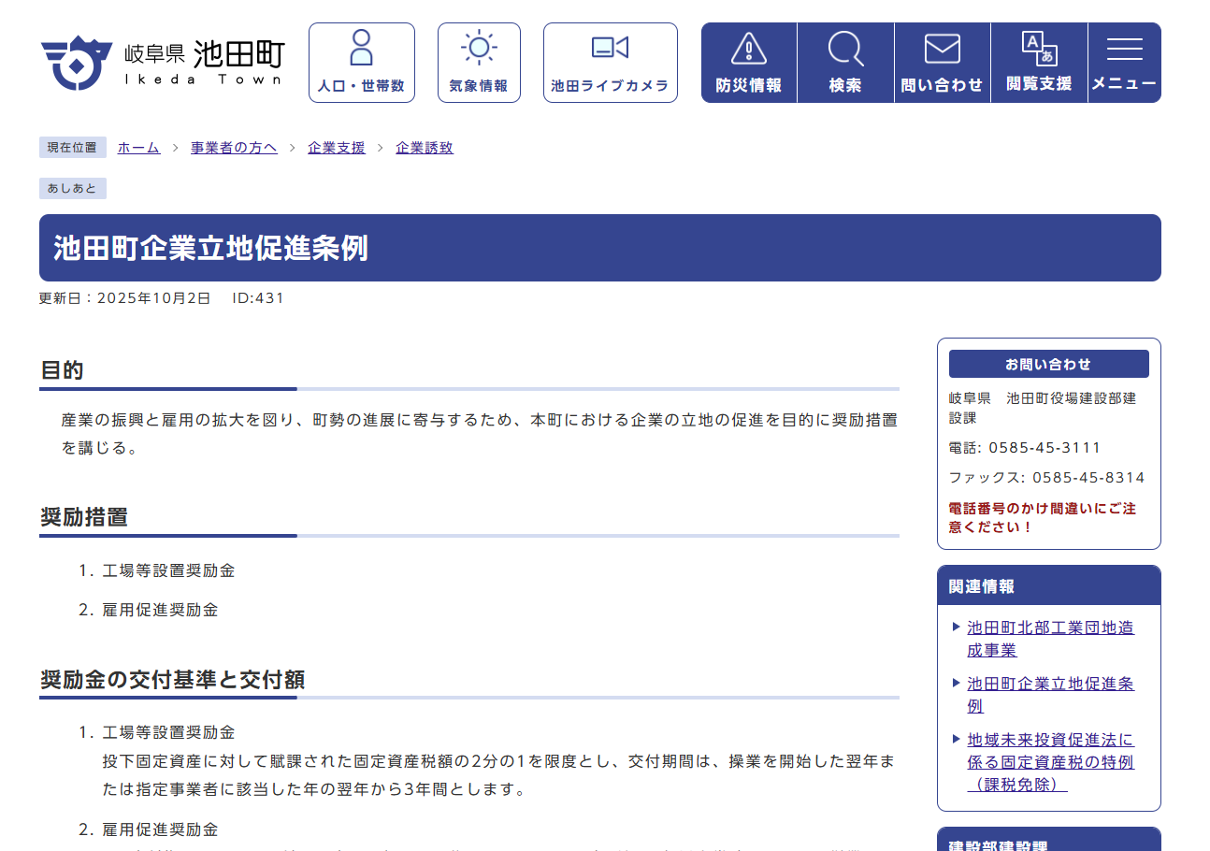This screenshot has height=851, width=1210.
Task: Click the 目的 section heading
Action: pyautogui.click(x=62, y=370)
